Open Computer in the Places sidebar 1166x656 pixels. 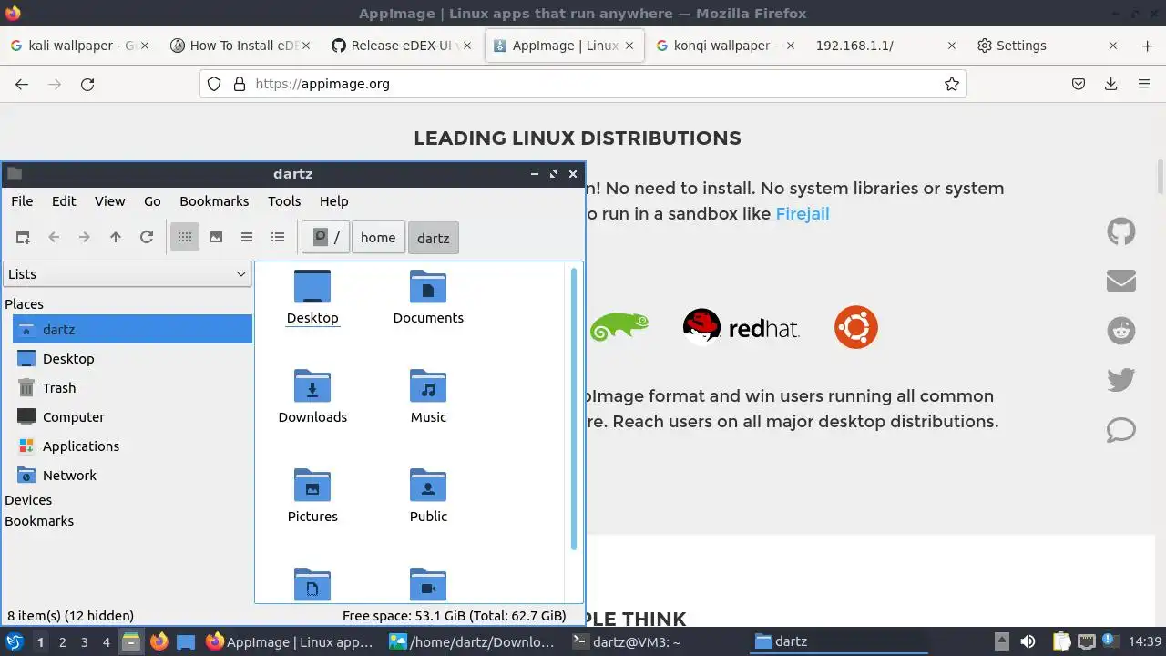tap(132, 417)
